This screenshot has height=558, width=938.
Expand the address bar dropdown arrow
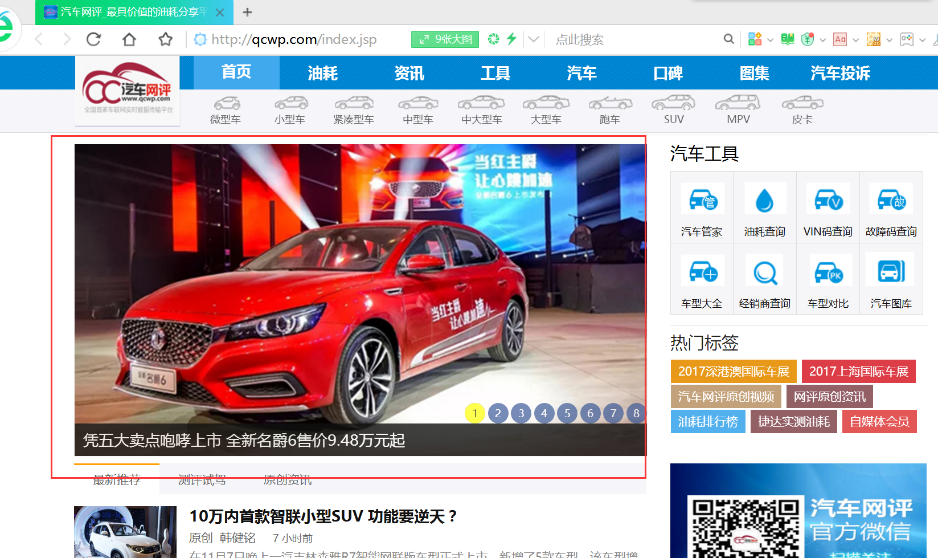pyautogui.click(x=534, y=39)
